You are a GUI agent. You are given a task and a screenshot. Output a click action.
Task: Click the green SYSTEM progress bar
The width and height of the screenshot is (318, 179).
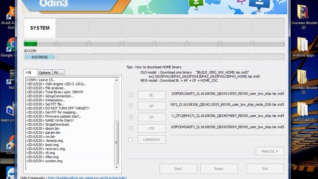coord(40,43)
